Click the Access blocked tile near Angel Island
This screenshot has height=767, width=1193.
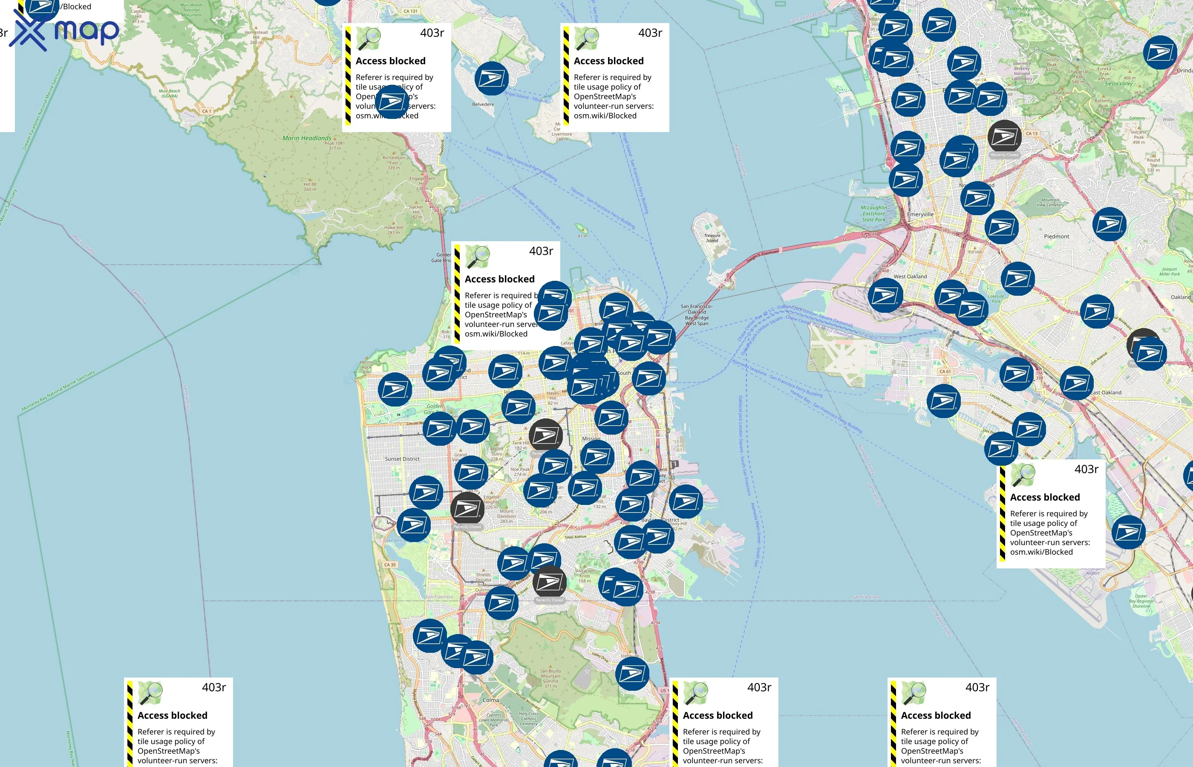614,77
